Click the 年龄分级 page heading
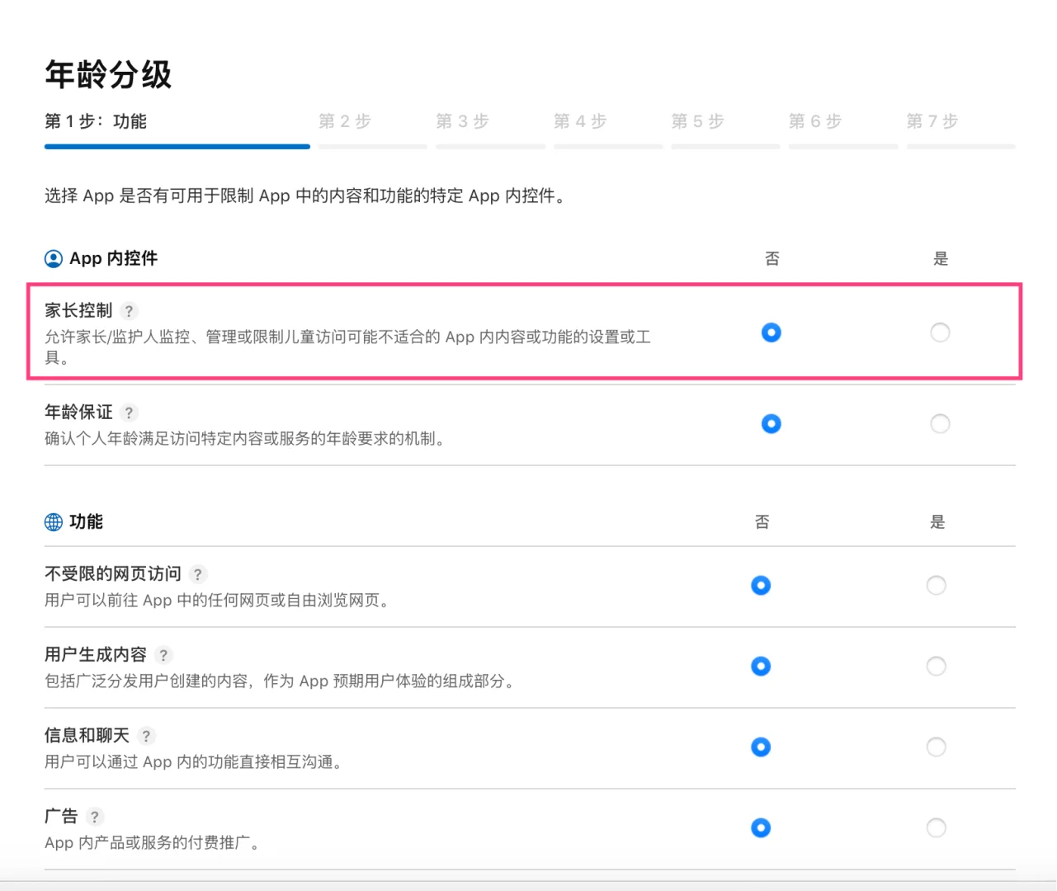 click(x=108, y=74)
